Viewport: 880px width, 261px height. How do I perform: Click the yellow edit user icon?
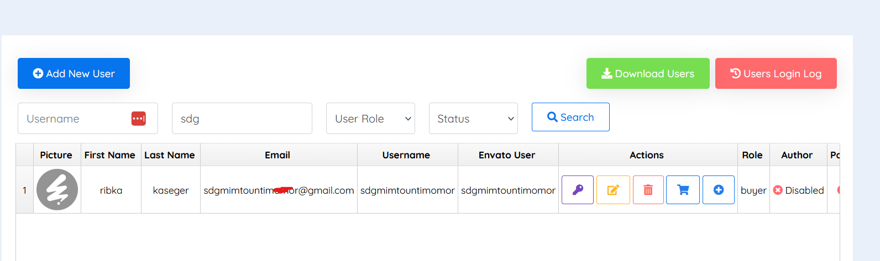tap(613, 190)
